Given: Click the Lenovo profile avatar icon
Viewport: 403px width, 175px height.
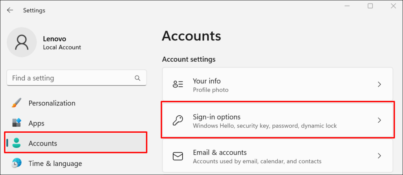Looking at the screenshot, I should point(22,42).
